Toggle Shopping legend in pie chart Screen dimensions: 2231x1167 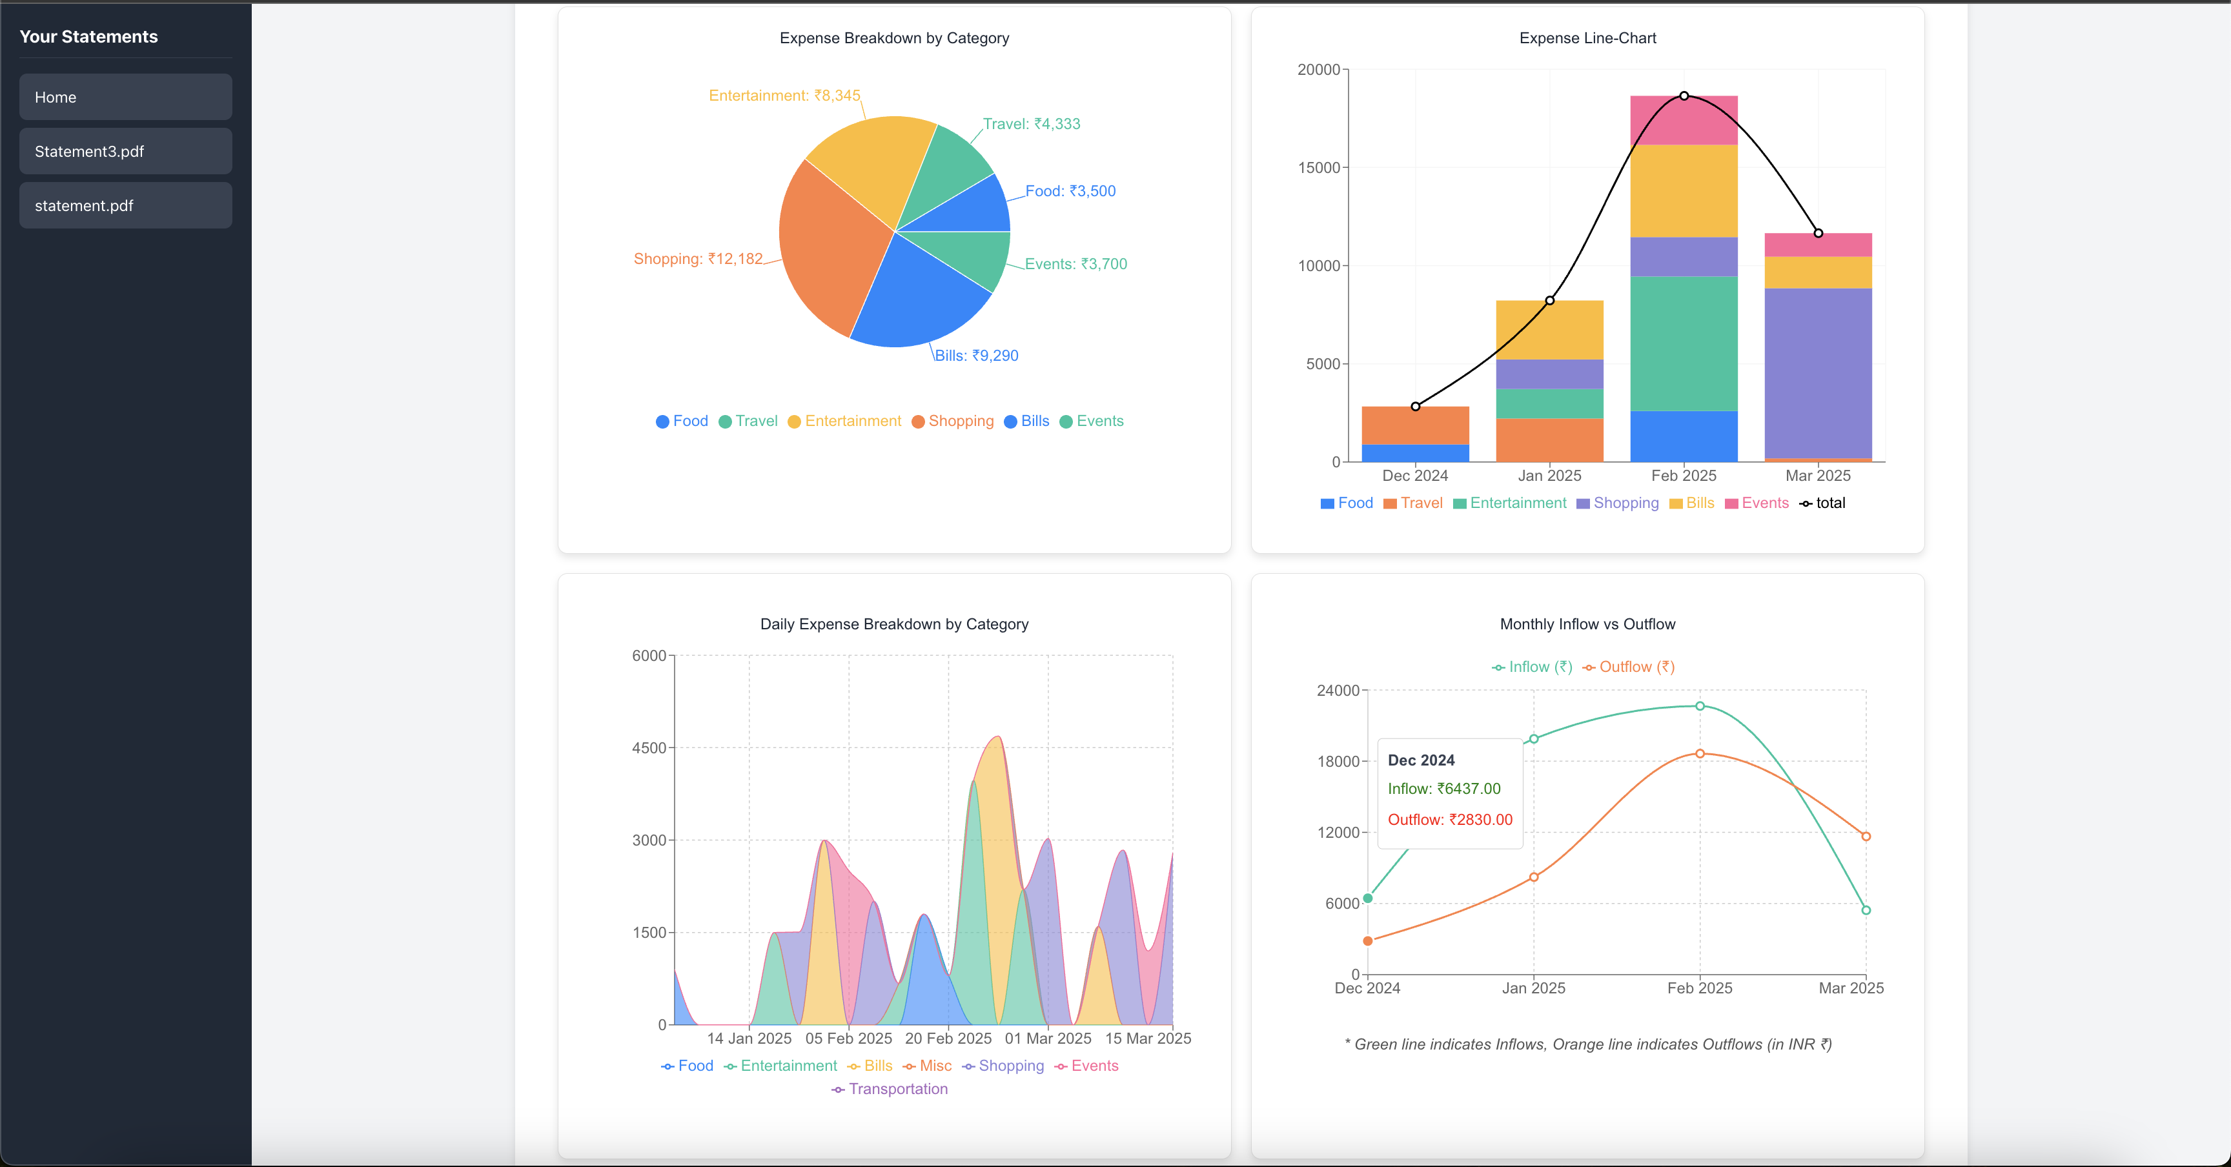(x=952, y=421)
